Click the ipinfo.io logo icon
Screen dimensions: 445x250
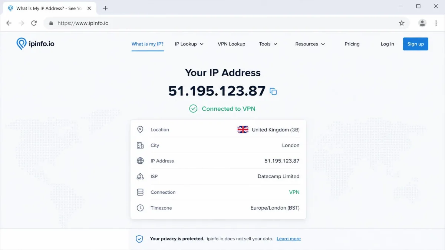pyautogui.click(x=21, y=44)
